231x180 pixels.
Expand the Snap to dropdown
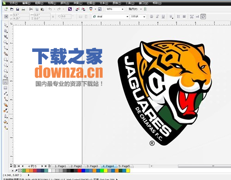[x=141, y=9]
